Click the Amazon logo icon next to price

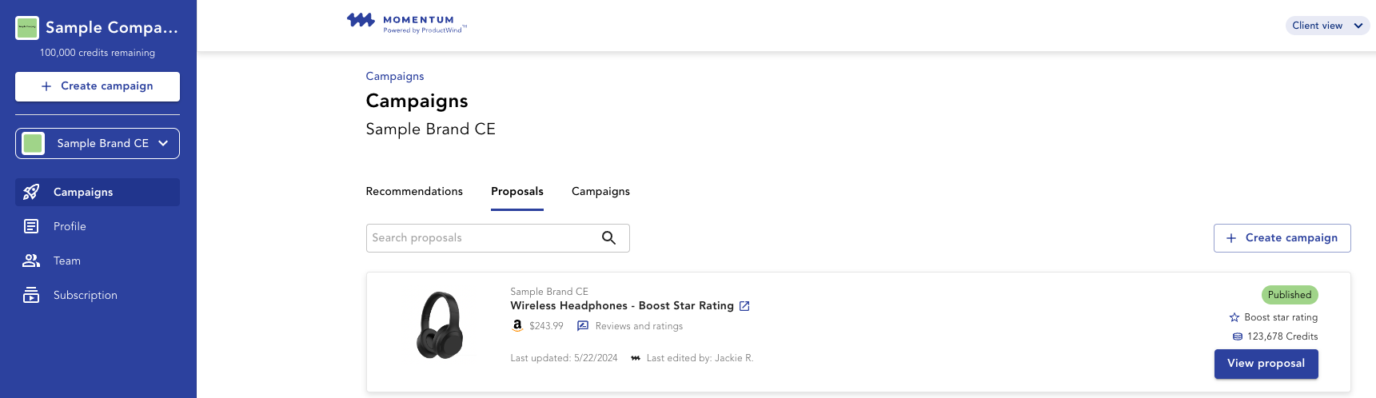(x=517, y=325)
